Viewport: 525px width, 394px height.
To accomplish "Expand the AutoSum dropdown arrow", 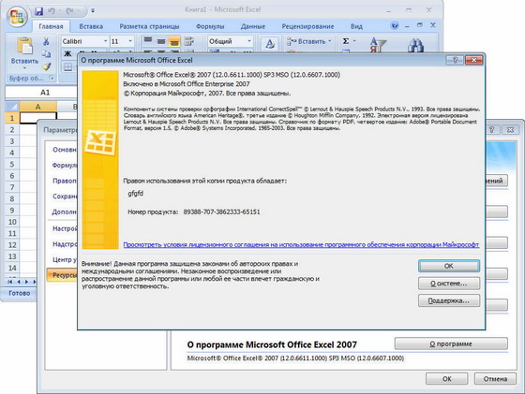I will (x=354, y=41).
